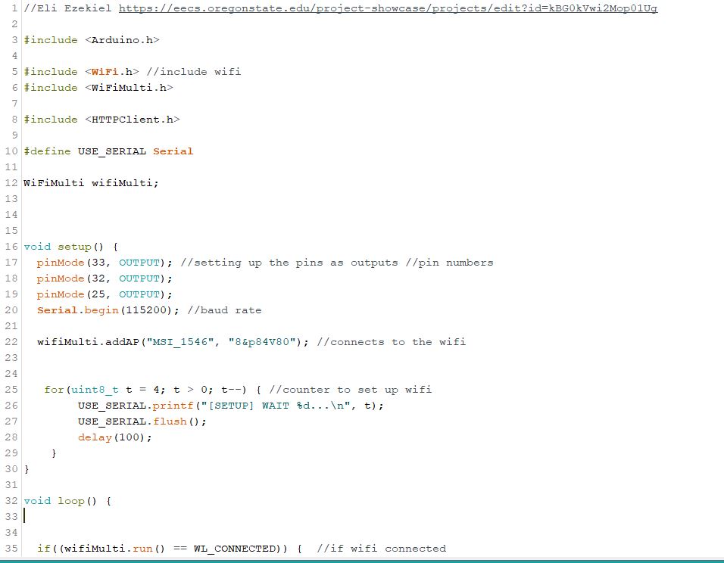Click 'pinMode(25, OUTPUT);' statement
Viewport: 724px width, 563px height.
105,294
